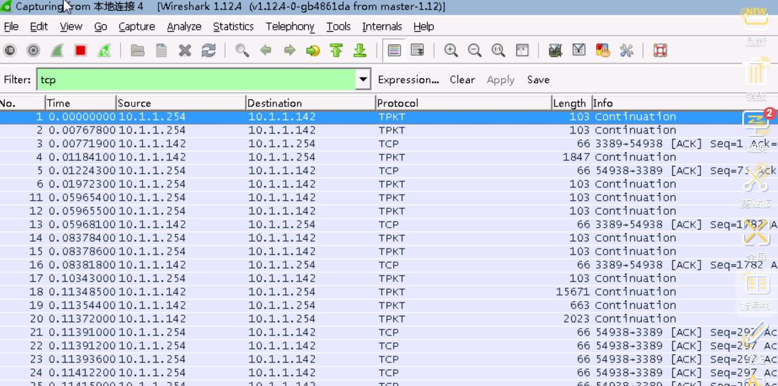Screen dimensions: 778x386
Task: Select packet 18 with length 15671
Action: coord(389,292)
